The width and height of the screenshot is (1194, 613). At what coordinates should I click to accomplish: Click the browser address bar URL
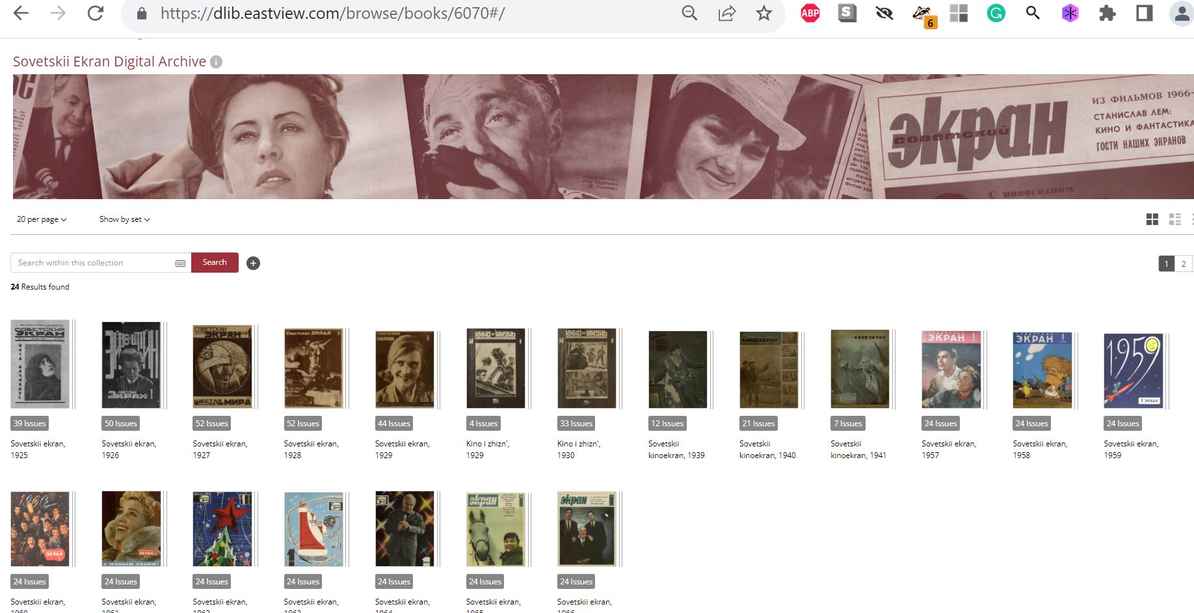(332, 13)
